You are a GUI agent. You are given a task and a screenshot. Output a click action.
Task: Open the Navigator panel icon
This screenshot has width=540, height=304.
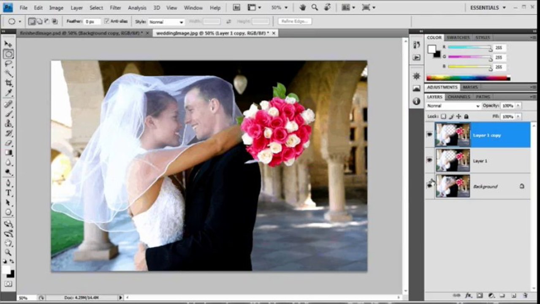(x=417, y=76)
